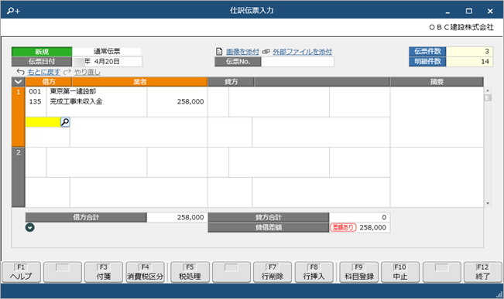Screen dimensions: 504x299
Task: Click the F12 終了 button
Action: pyautogui.click(x=483, y=272)
